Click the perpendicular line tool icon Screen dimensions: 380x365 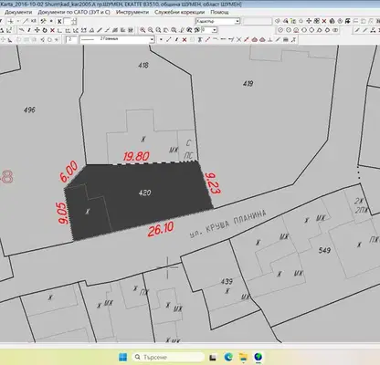click(x=270, y=39)
